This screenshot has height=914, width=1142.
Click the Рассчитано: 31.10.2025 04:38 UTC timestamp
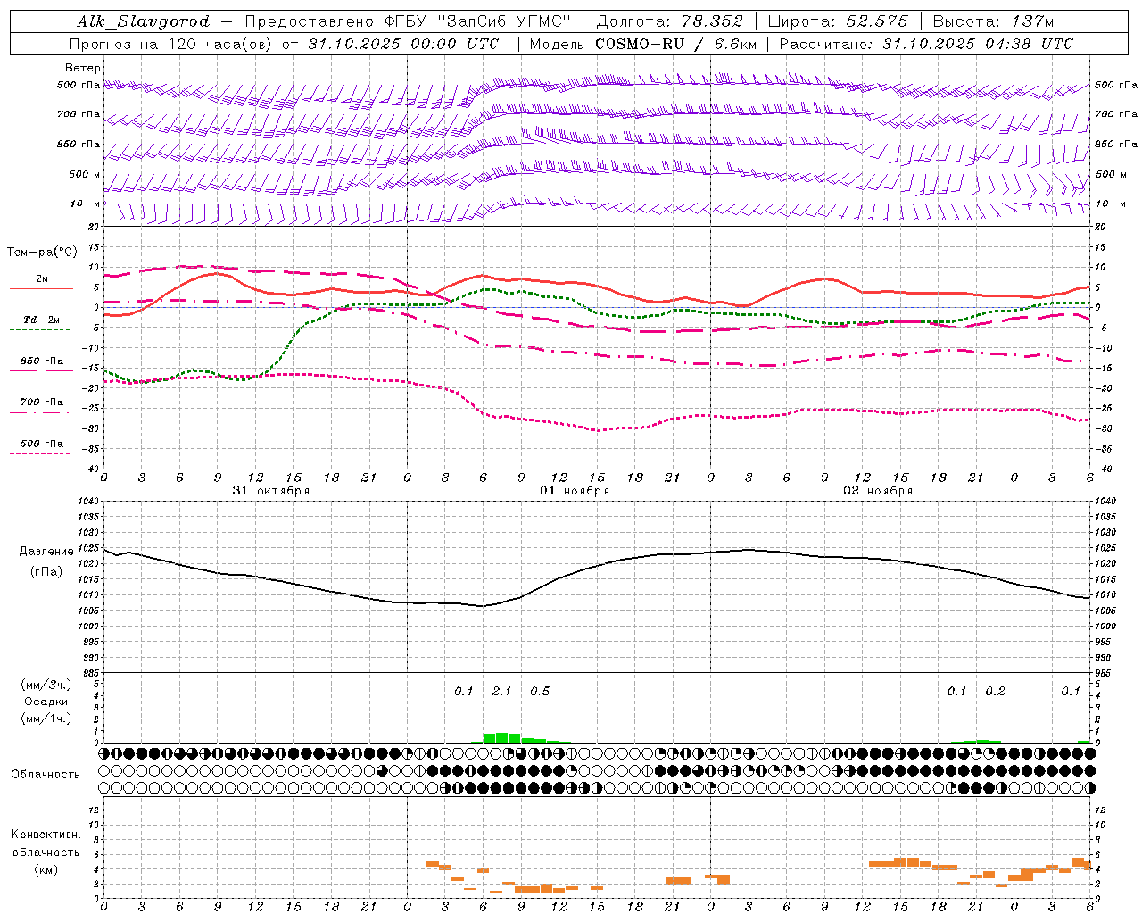pyautogui.click(x=926, y=44)
